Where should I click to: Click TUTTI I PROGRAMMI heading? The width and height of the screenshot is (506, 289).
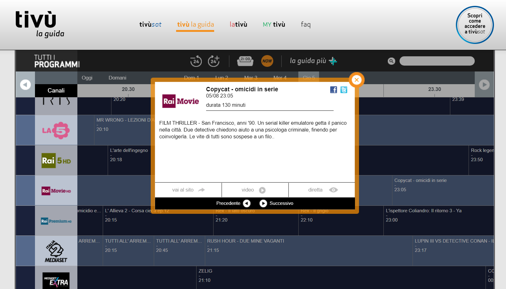tap(57, 61)
